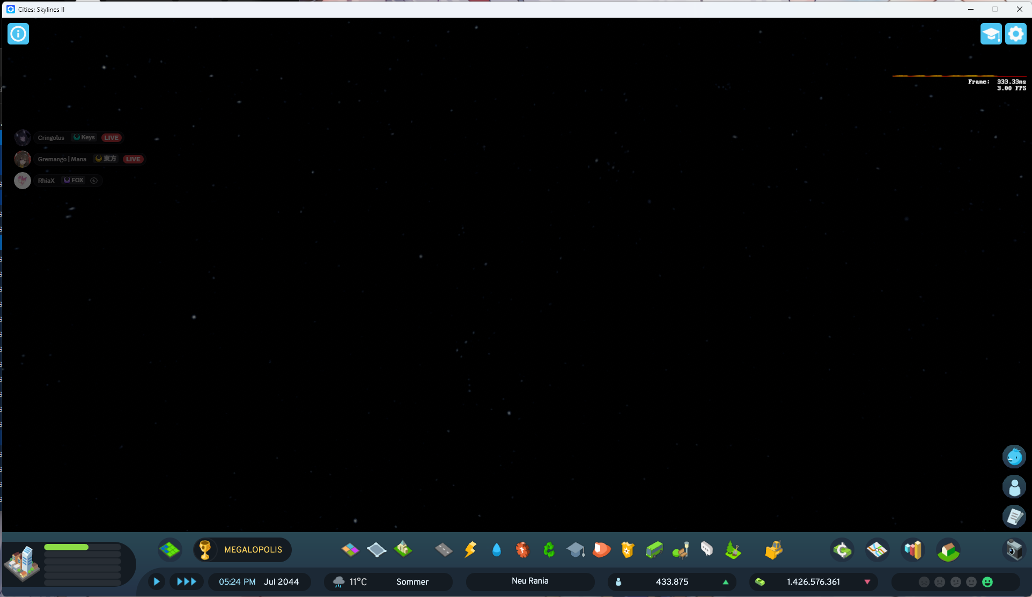
Task: Click the date label Jul 2044
Action: (x=281, y=582)
